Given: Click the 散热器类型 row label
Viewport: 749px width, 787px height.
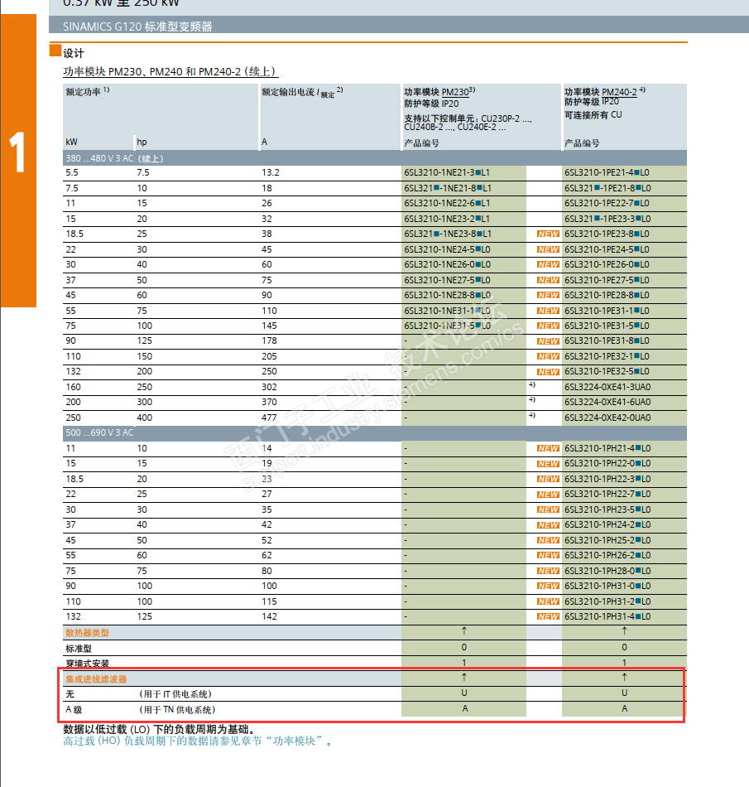Looking at the screenshot, I should click(x=87, y=633).
